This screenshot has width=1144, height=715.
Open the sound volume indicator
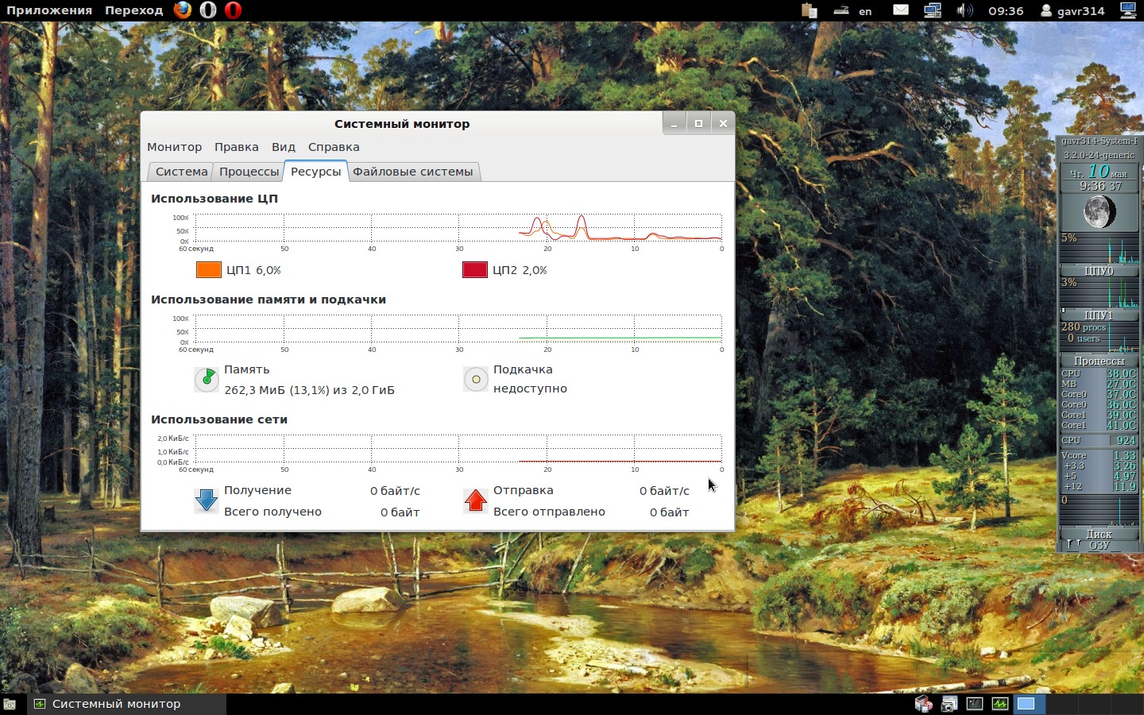pyautogui.click(x=964, y=10)
